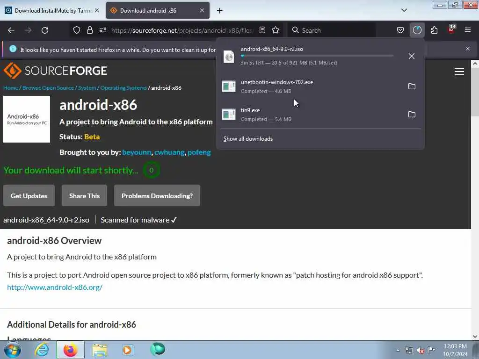This screenshot has width=479, height=359.
Task: Open Windows Media Player taskbar icon
Action: tap(128, 350)
